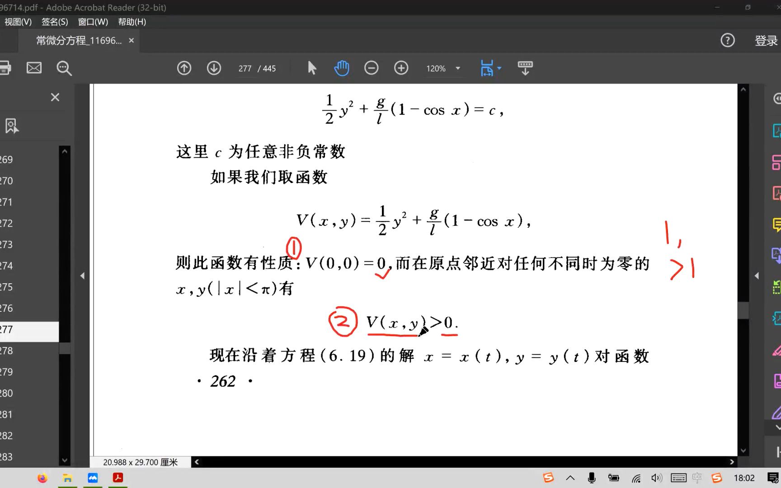Open the notification center icon
This screenshot has width=781, height=488.
pos(773,478)
